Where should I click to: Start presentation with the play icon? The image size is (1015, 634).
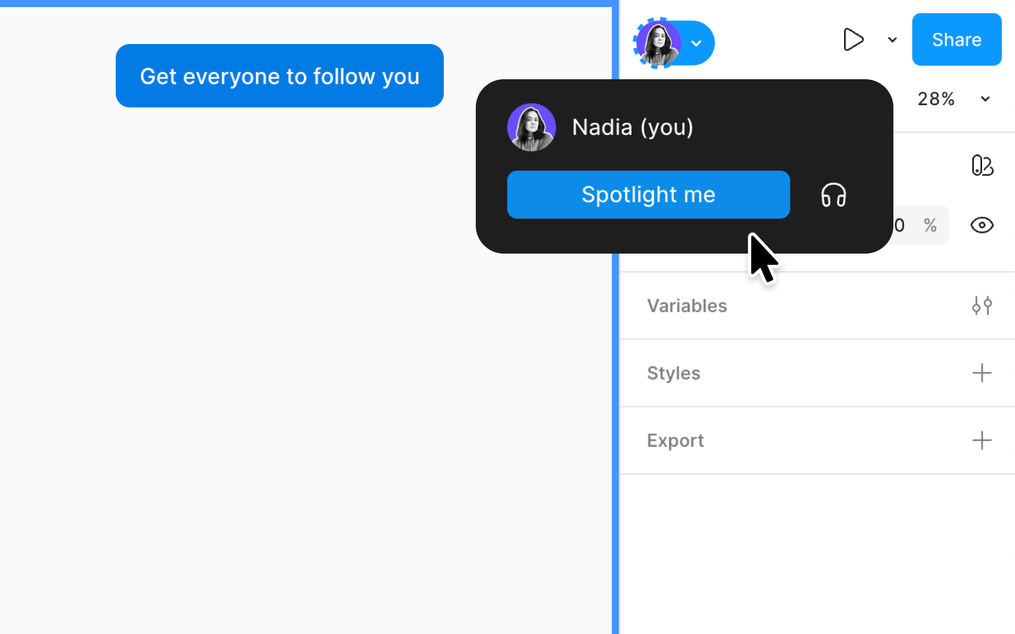point(853,39)
